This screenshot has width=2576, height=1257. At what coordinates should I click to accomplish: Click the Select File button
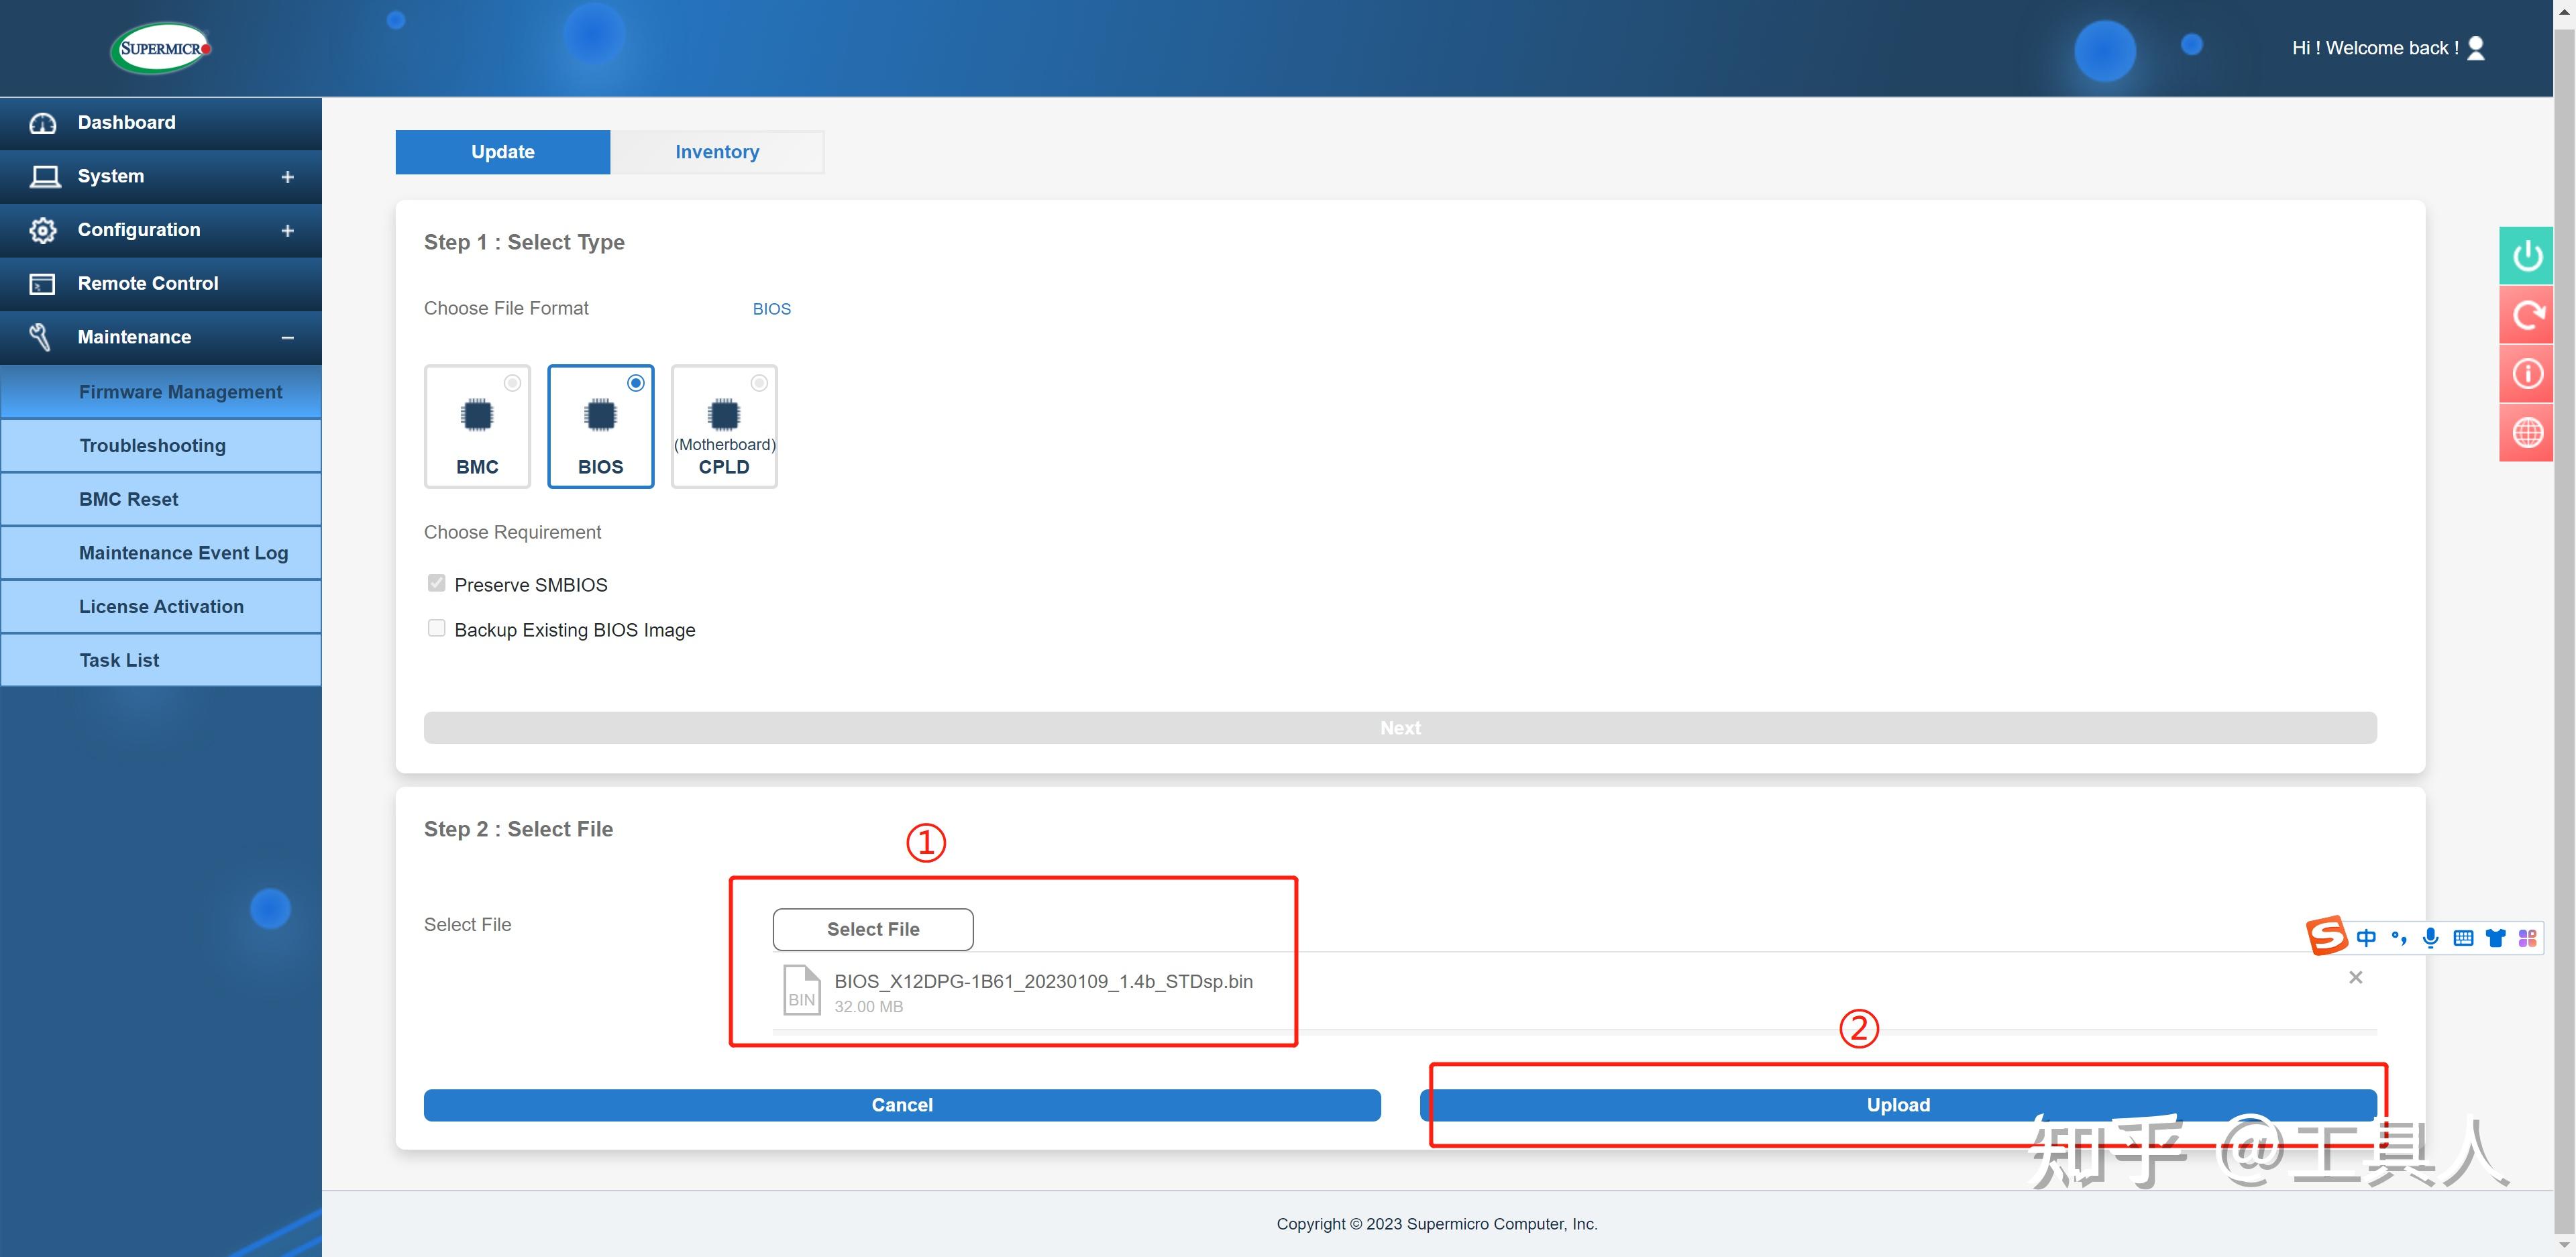coord(872,929)
